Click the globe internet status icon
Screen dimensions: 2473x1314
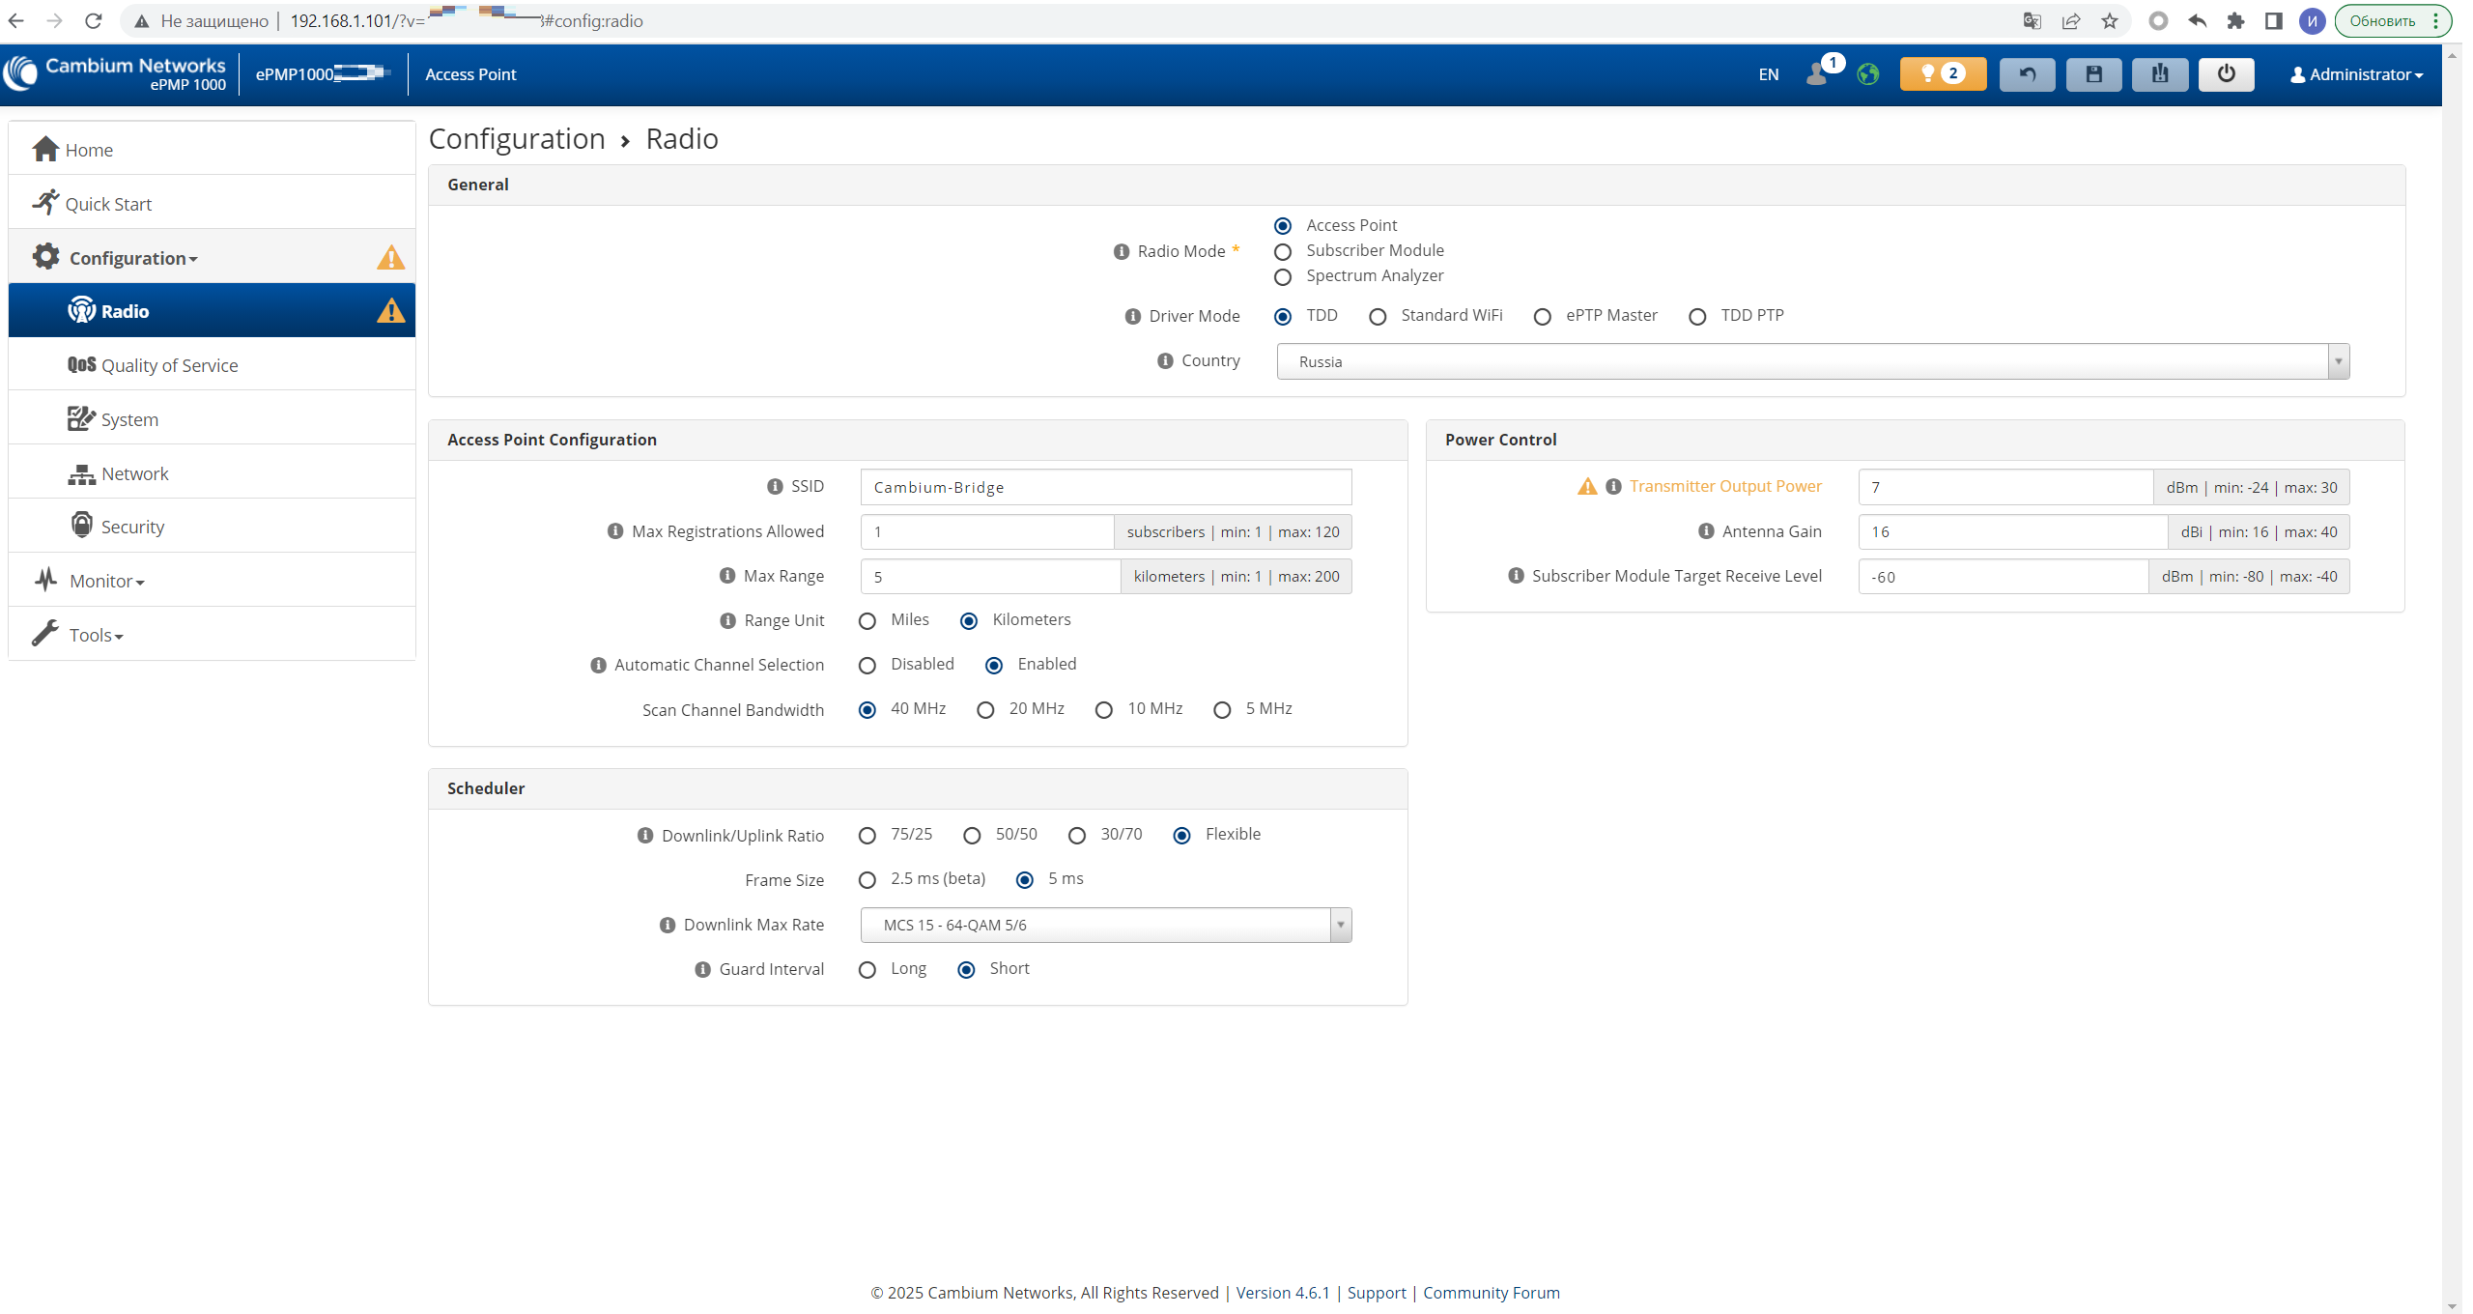pyautogui.click(x=1868, y=74)
